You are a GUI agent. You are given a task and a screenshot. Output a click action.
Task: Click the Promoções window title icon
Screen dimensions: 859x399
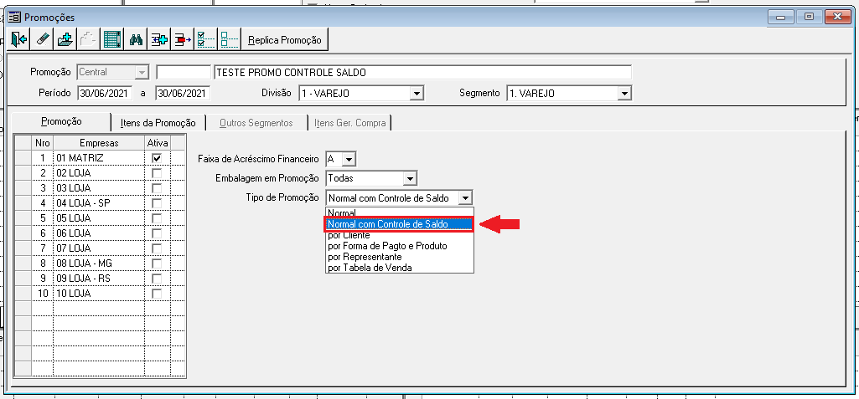click(x=14, y=18)
